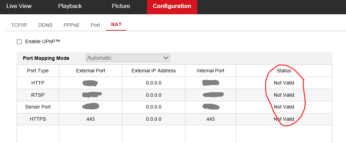Open the Live View tab
This screenshot has width=346, height=143.
[x=19, y=6]
